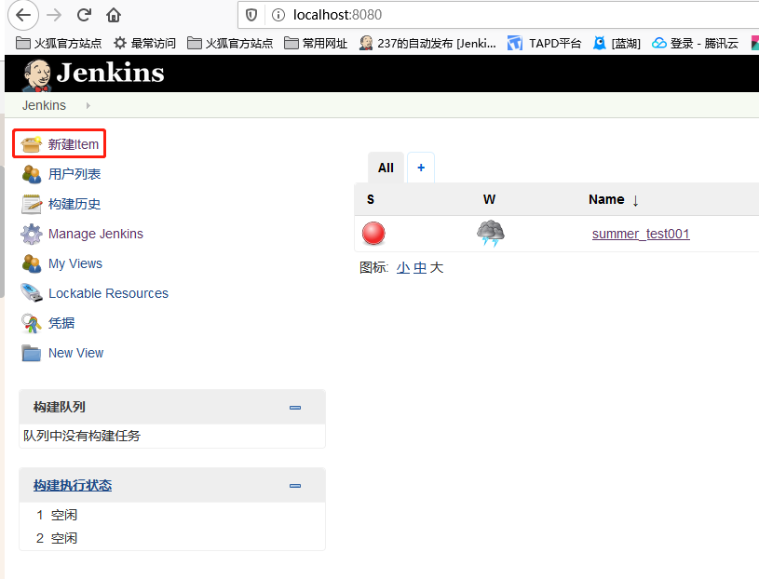Click executor 1 空闲 status row
759x579 pixels.
tap(57, 515)
